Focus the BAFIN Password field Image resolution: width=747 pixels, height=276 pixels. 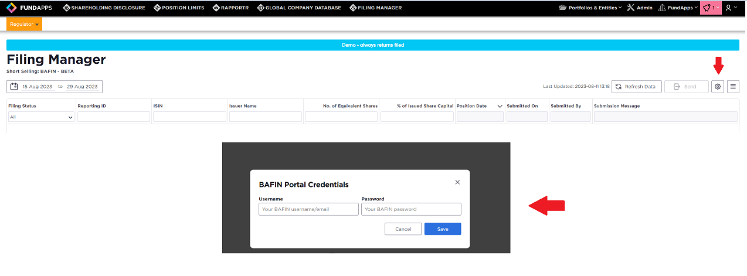(x=411, y=209)
